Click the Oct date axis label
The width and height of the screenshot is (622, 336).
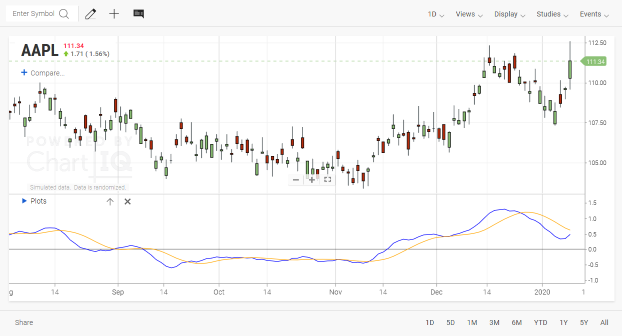pyautogui.click(x=219, y=291)
